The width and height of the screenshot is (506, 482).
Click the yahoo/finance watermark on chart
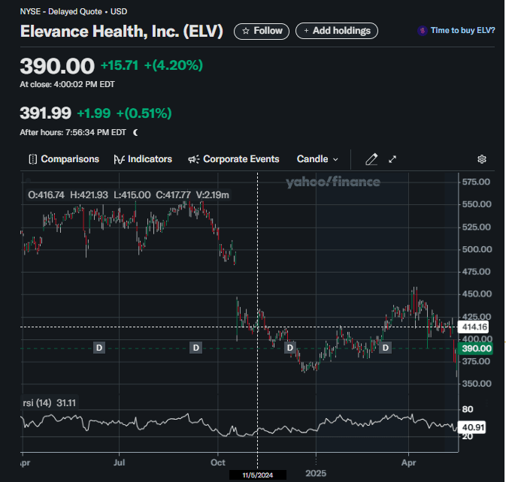pos(332,182)
